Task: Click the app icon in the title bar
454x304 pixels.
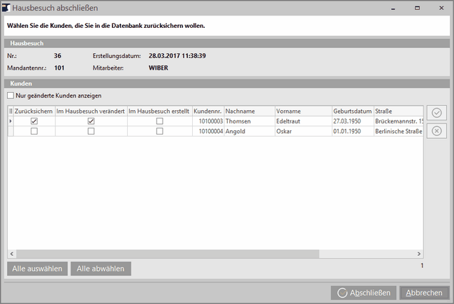Action: [6, 8]
